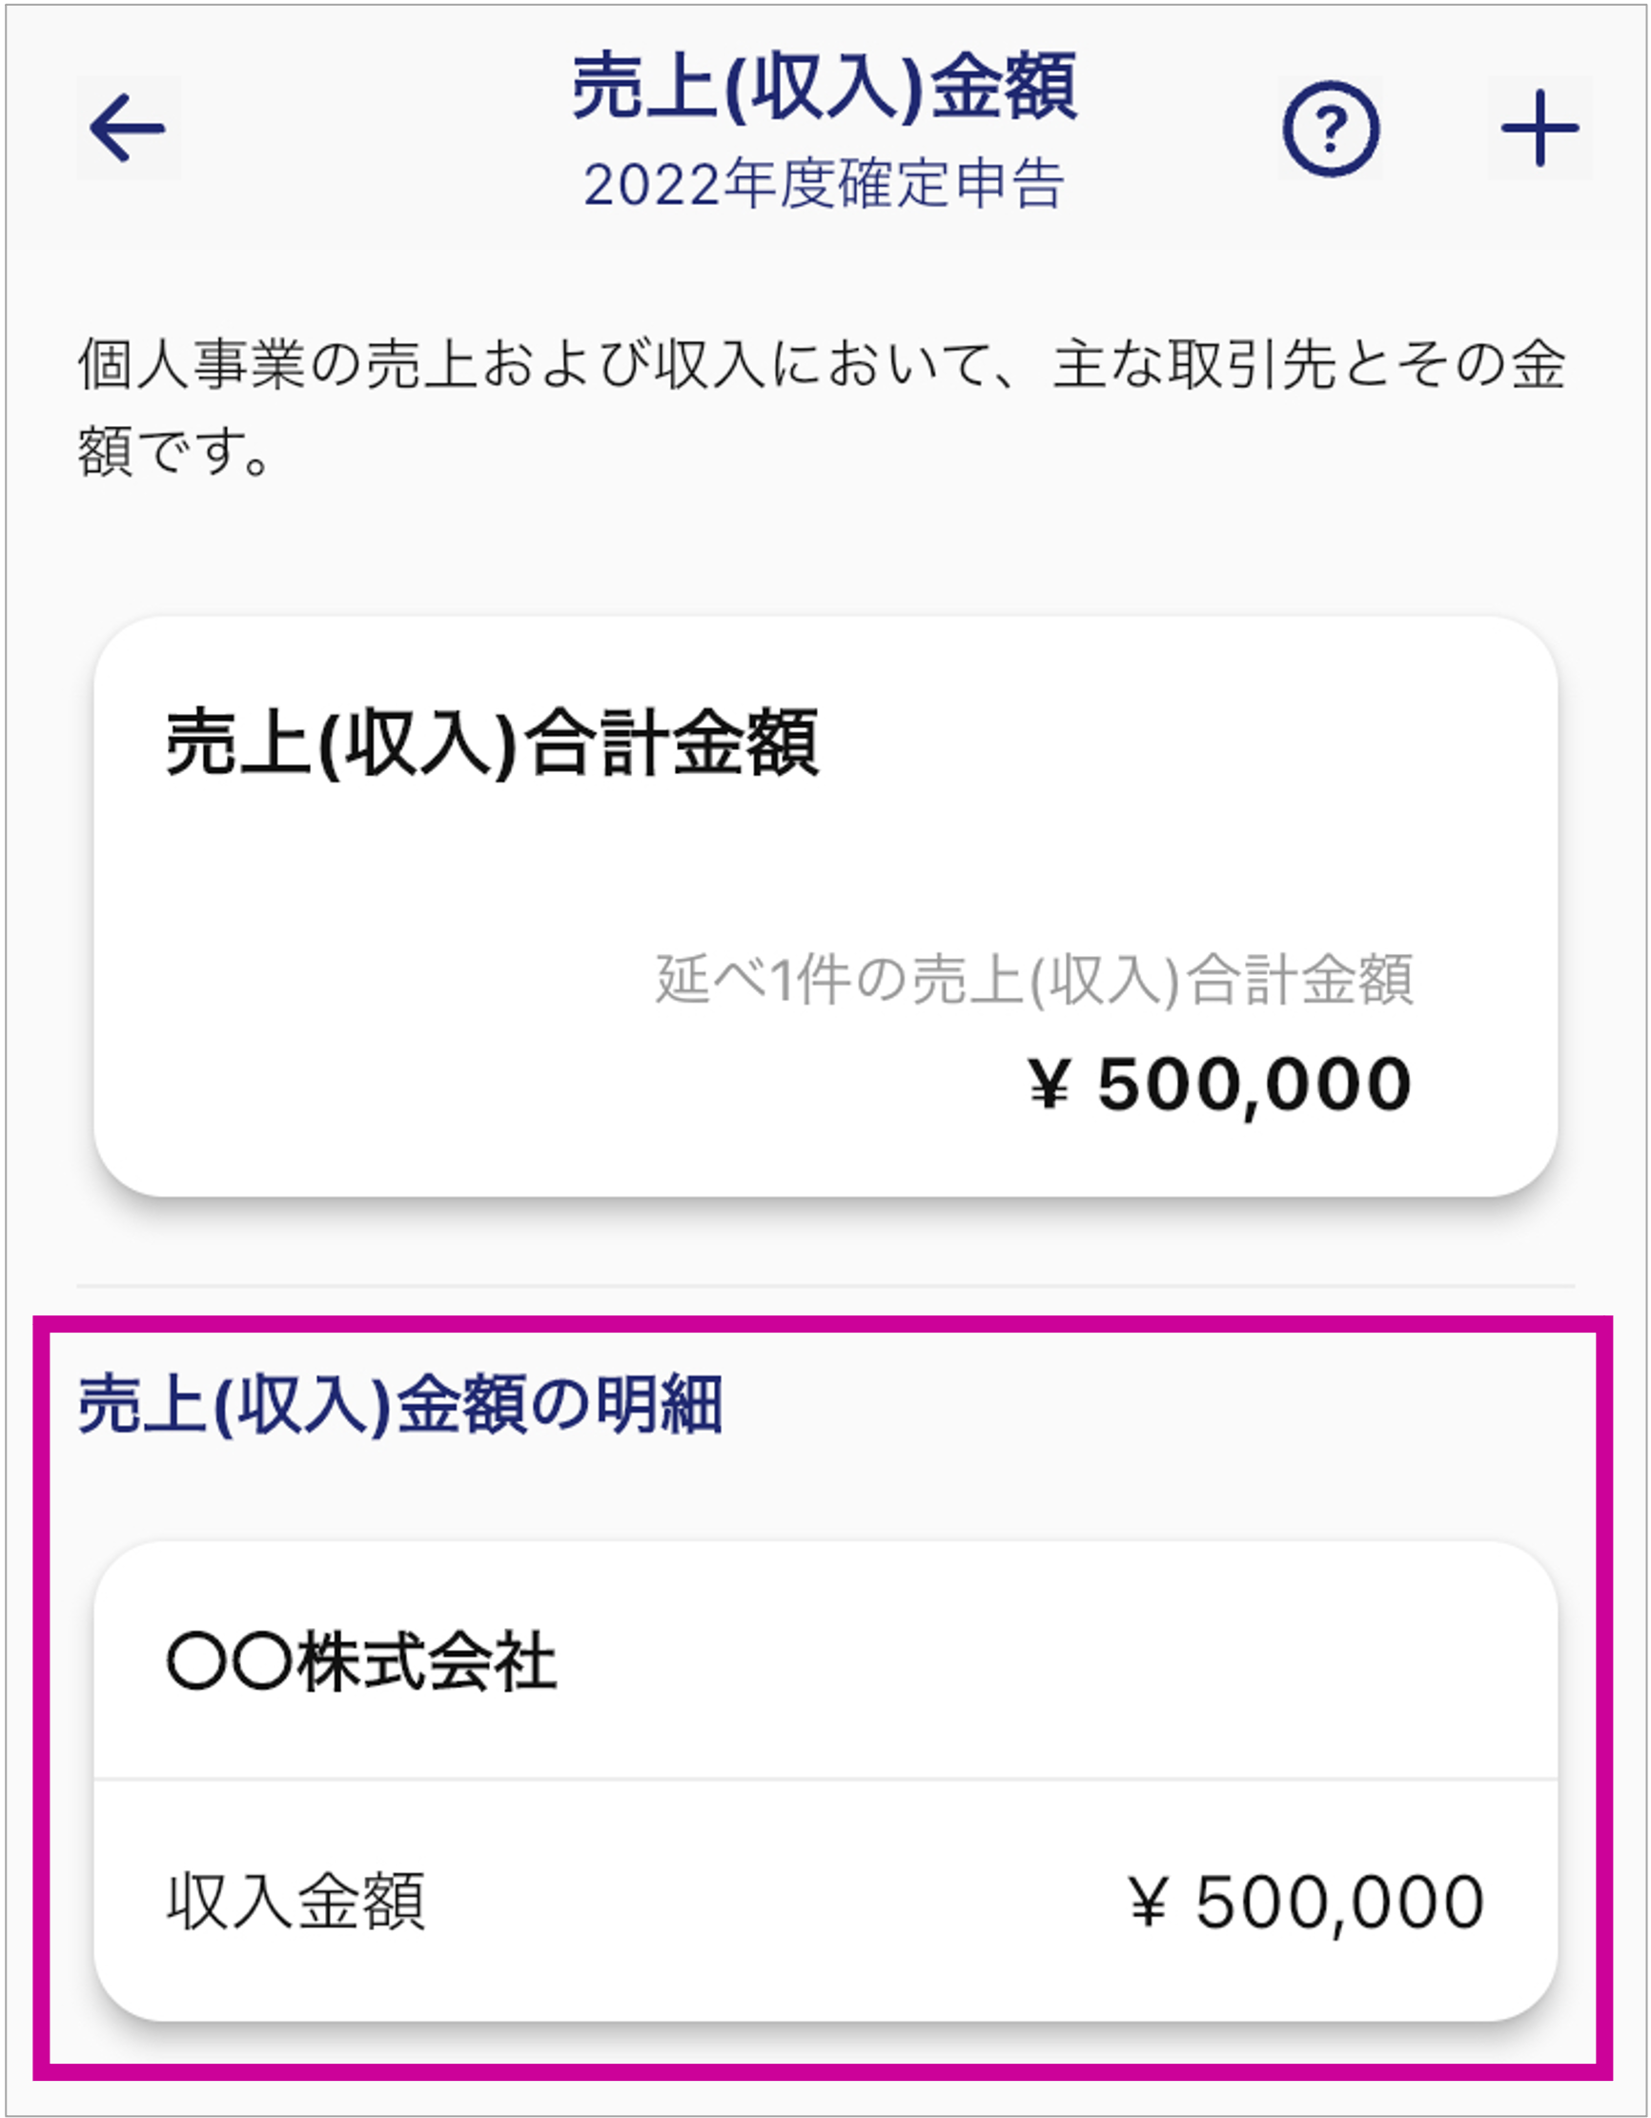The image size is (1651, 2118).
Task: Open the 売上(収入)合計金額 summary card heading
Action: click(x=493, y=743)
